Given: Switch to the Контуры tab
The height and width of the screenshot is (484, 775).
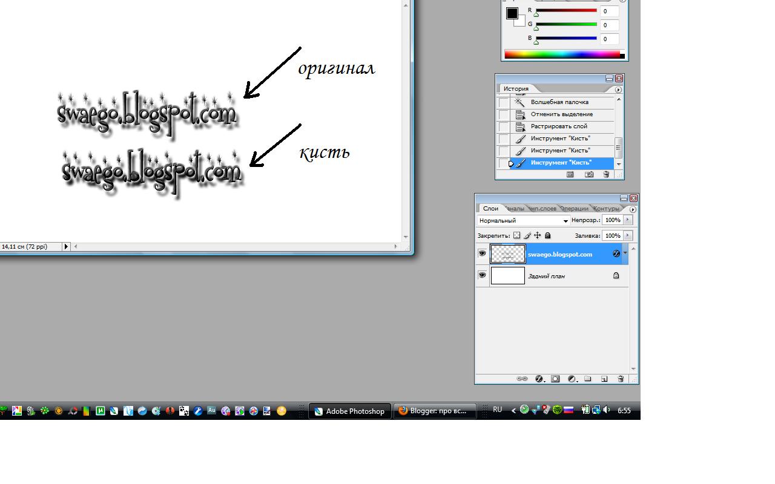Looking at the screenshot, I should coord(606,209).
